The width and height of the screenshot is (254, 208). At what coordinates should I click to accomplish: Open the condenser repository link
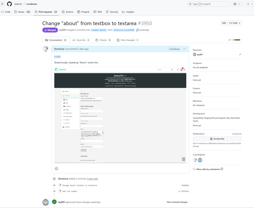[32, 4]
